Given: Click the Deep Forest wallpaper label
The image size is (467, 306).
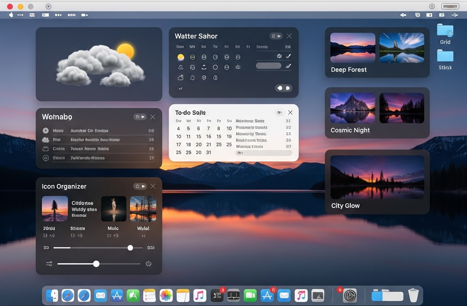Looking at the screenshot, I should (x=349, y=70).
